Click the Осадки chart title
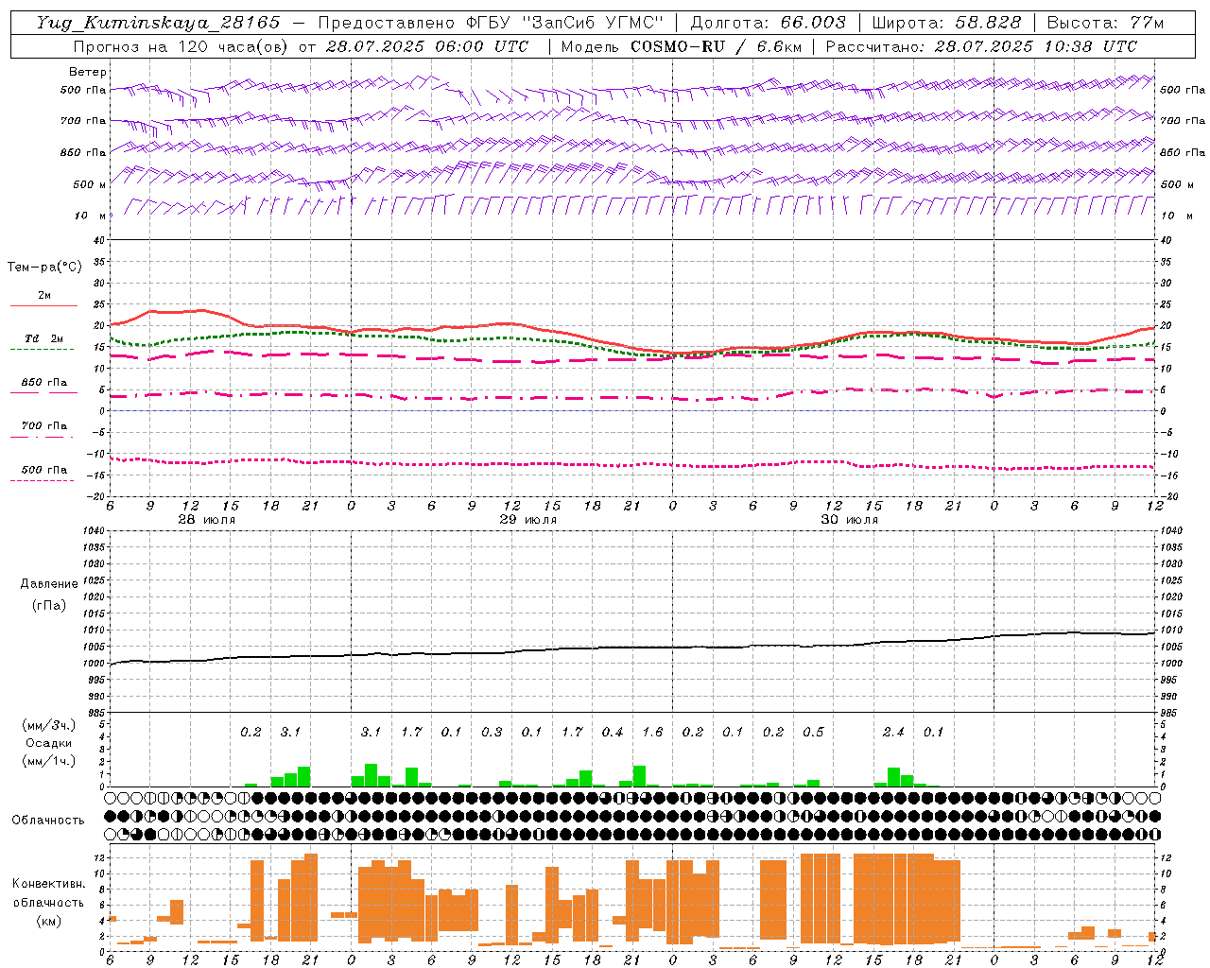The image size is (1210, 968). pos(48,743)
